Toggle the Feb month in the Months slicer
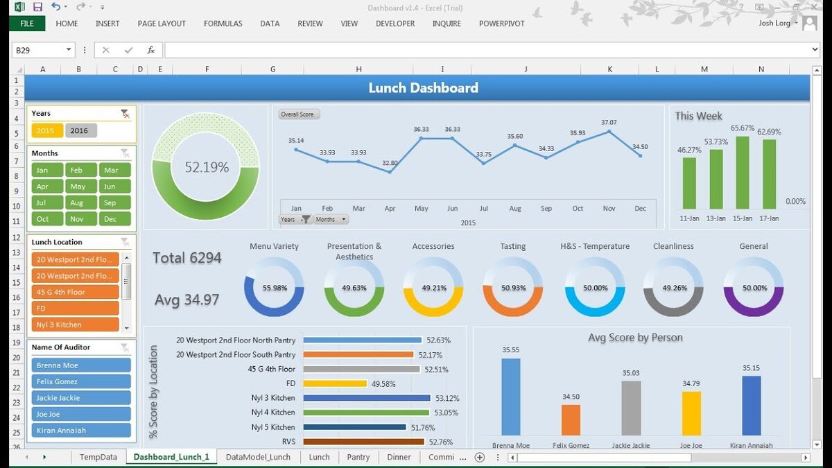The height and width of the screenshot is (468, 832). tap(80, 169)
